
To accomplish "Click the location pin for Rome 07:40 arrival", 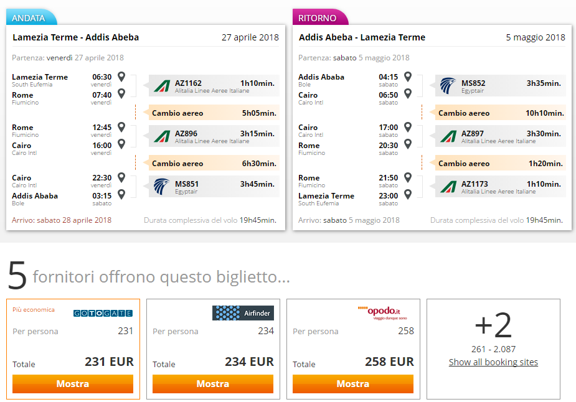I will [x=121, y=93].
